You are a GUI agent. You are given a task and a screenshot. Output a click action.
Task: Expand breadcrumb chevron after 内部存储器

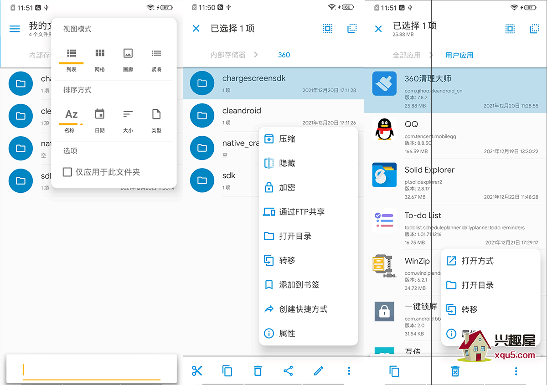tap(256, 55)
